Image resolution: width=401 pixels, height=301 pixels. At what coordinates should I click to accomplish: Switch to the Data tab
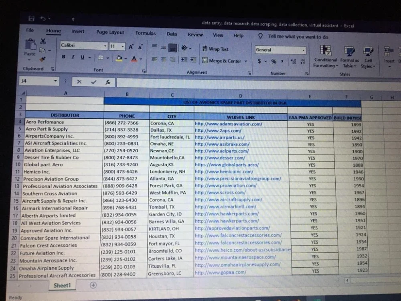[x=172, y=34]
